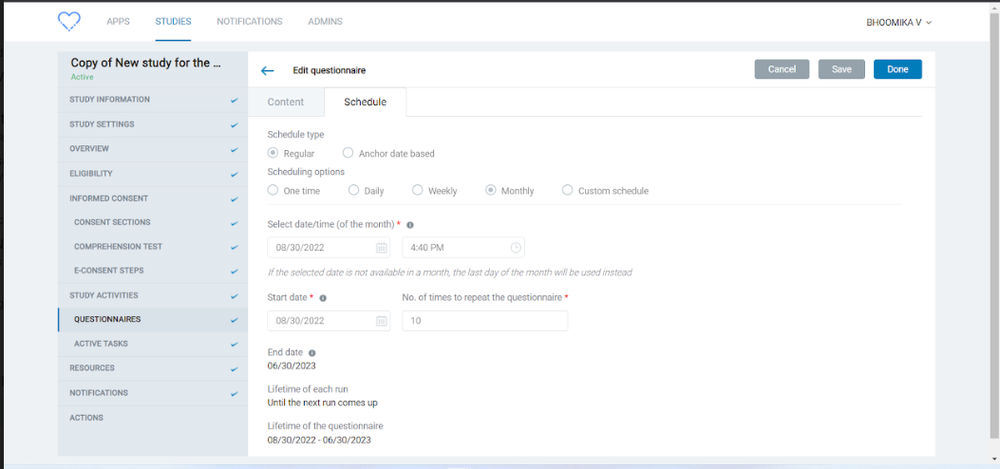This screenshot has height=469, width=1000.
Task: Choose the One time scheduling option
Action: 273,191
